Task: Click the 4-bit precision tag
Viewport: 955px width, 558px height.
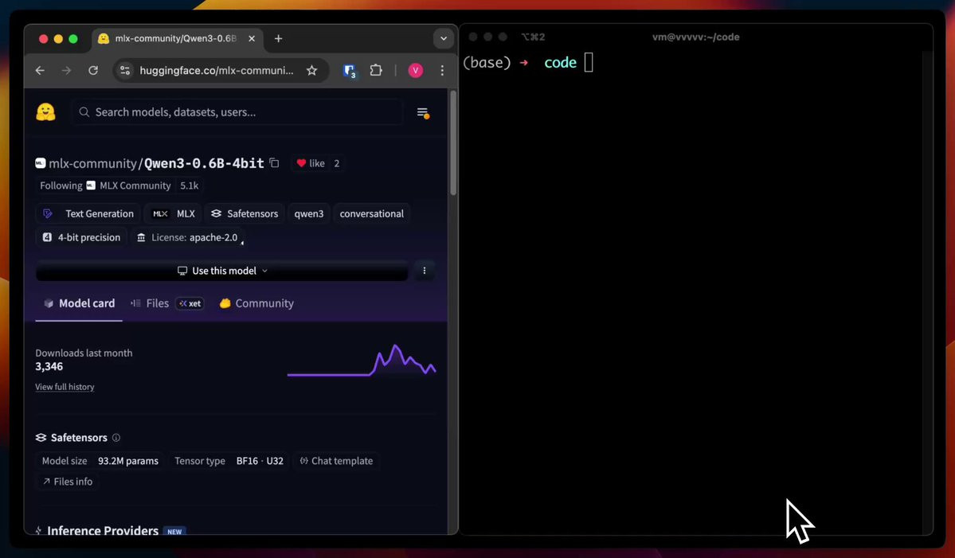Action: pyautogui.click(x=81, y=237)
